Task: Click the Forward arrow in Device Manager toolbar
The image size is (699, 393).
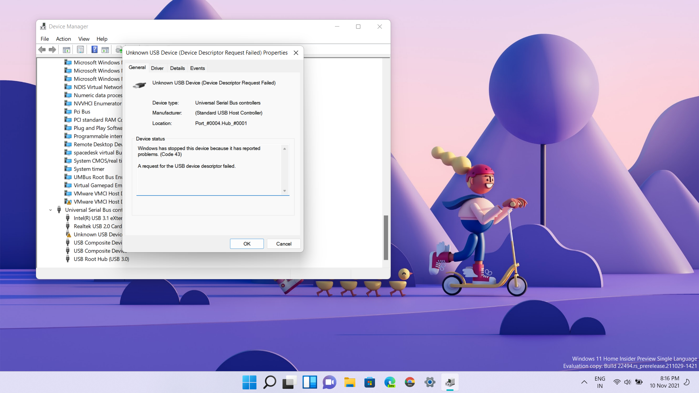Action: coord(52,50)
